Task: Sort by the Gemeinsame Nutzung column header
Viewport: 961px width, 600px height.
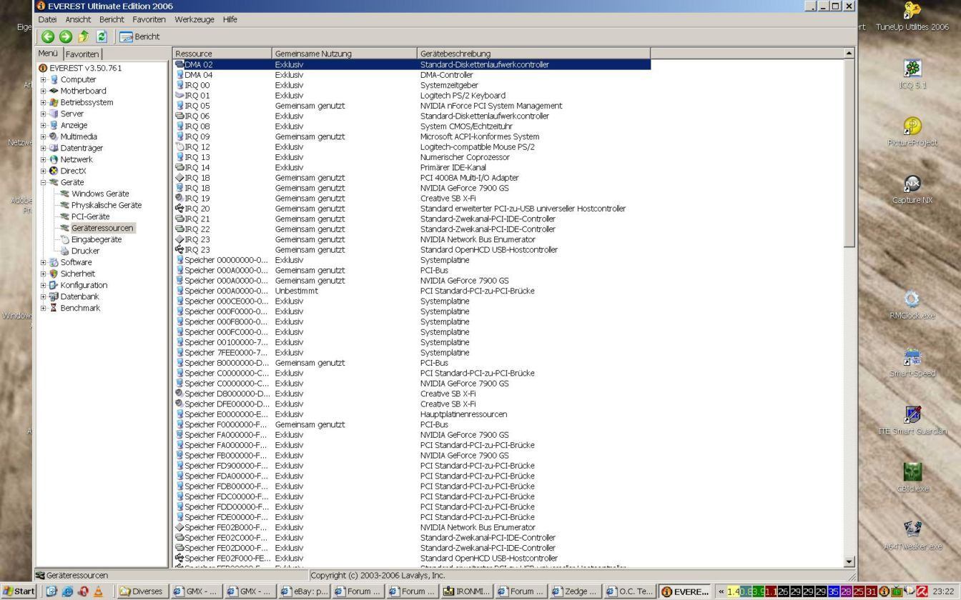Action: coord(345,54)
